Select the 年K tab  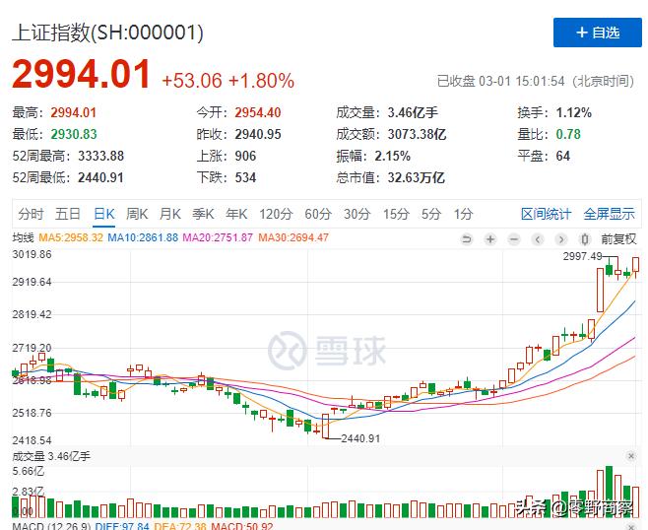pyautogui.click(x=236, y=214)
